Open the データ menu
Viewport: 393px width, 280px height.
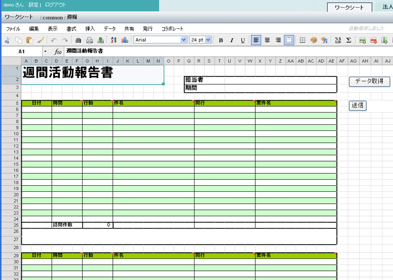[x=109, y=28]
